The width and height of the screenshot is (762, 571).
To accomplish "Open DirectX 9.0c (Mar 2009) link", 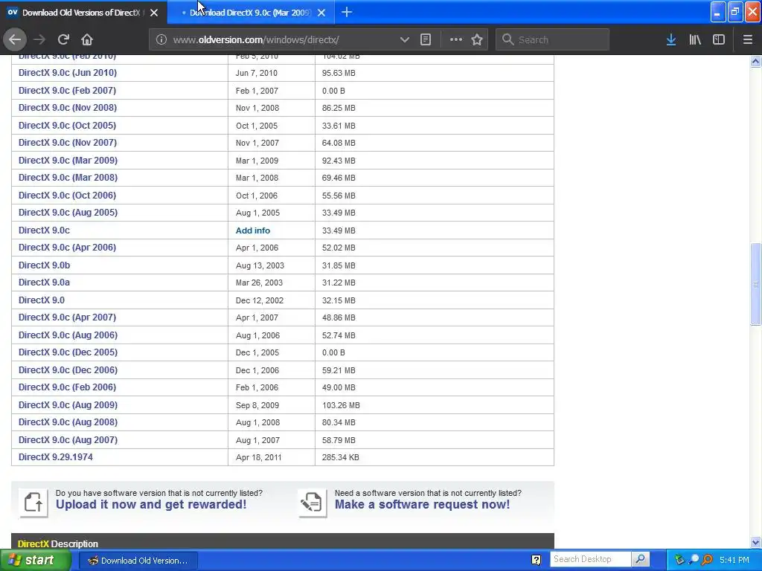I will (x=68, y=161).
